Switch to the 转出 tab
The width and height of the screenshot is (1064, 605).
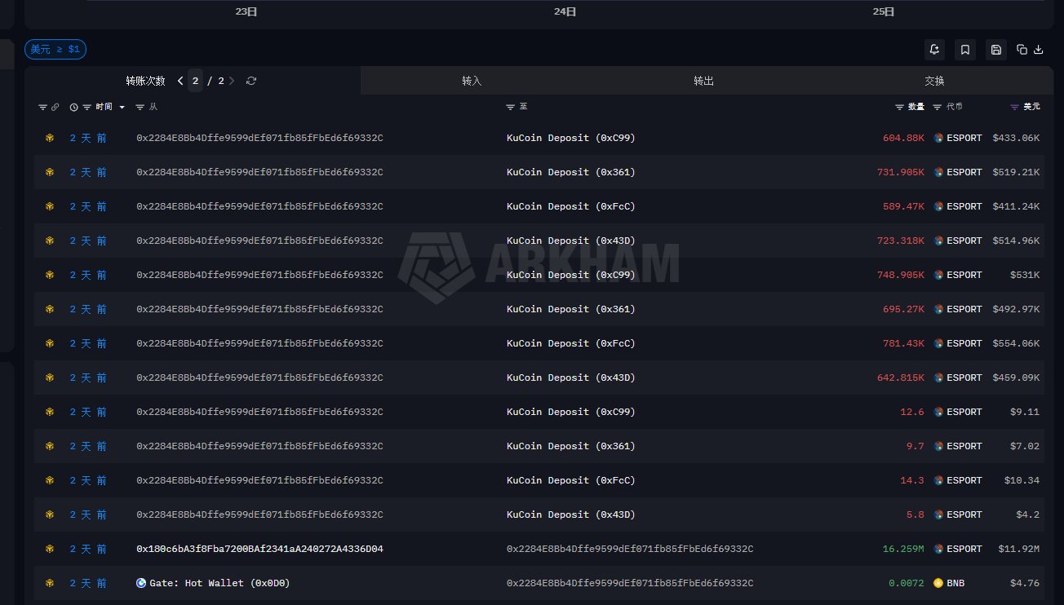pos(703,81)
